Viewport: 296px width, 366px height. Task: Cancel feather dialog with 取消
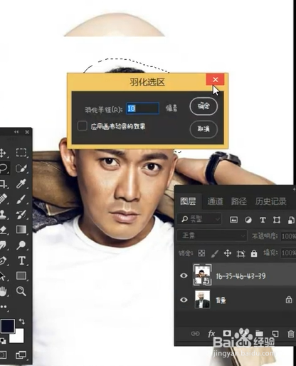coord(203,129)
